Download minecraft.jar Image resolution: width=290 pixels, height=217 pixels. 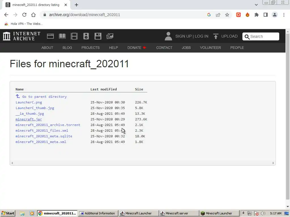click(x=29, y=119)
